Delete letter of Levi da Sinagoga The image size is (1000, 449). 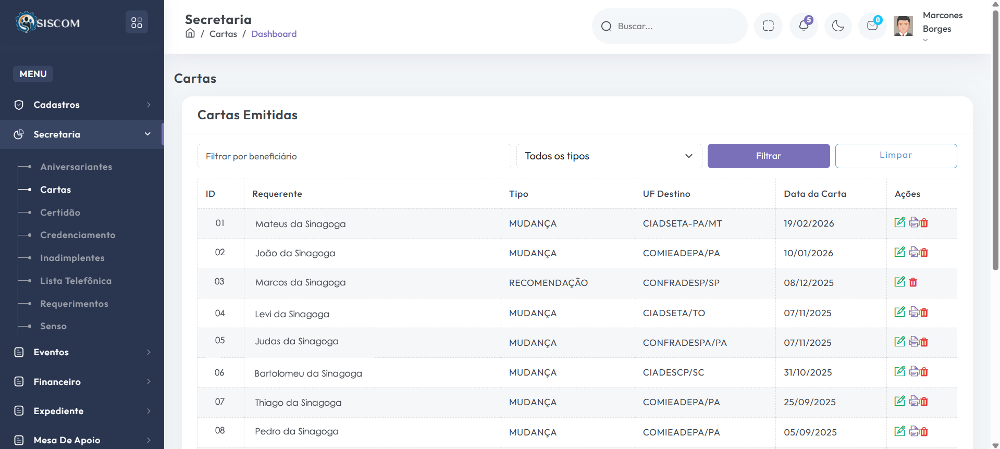point(924,313)
